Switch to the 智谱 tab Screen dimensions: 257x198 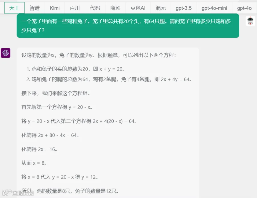(35, 8)
